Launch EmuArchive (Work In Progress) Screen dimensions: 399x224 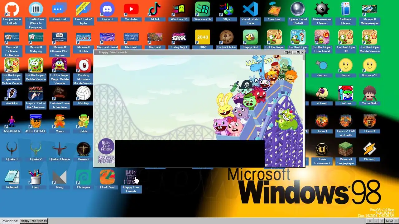point(36,10)
